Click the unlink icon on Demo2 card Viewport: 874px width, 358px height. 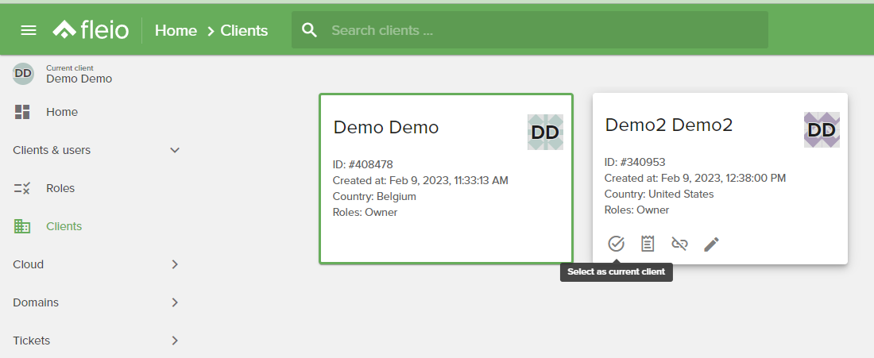(x=679, y=244)
